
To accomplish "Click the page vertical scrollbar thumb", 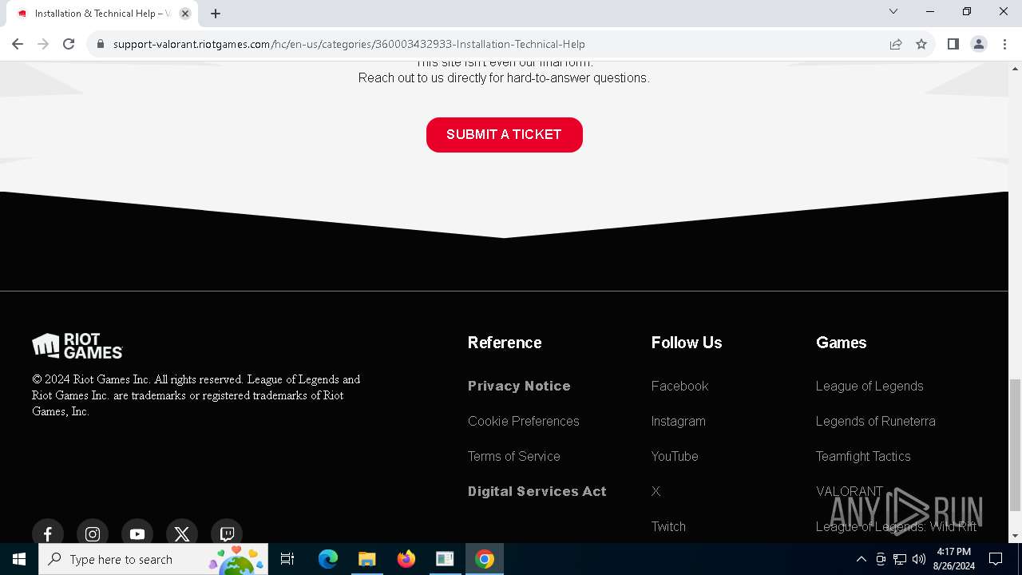I will 1015,445.
